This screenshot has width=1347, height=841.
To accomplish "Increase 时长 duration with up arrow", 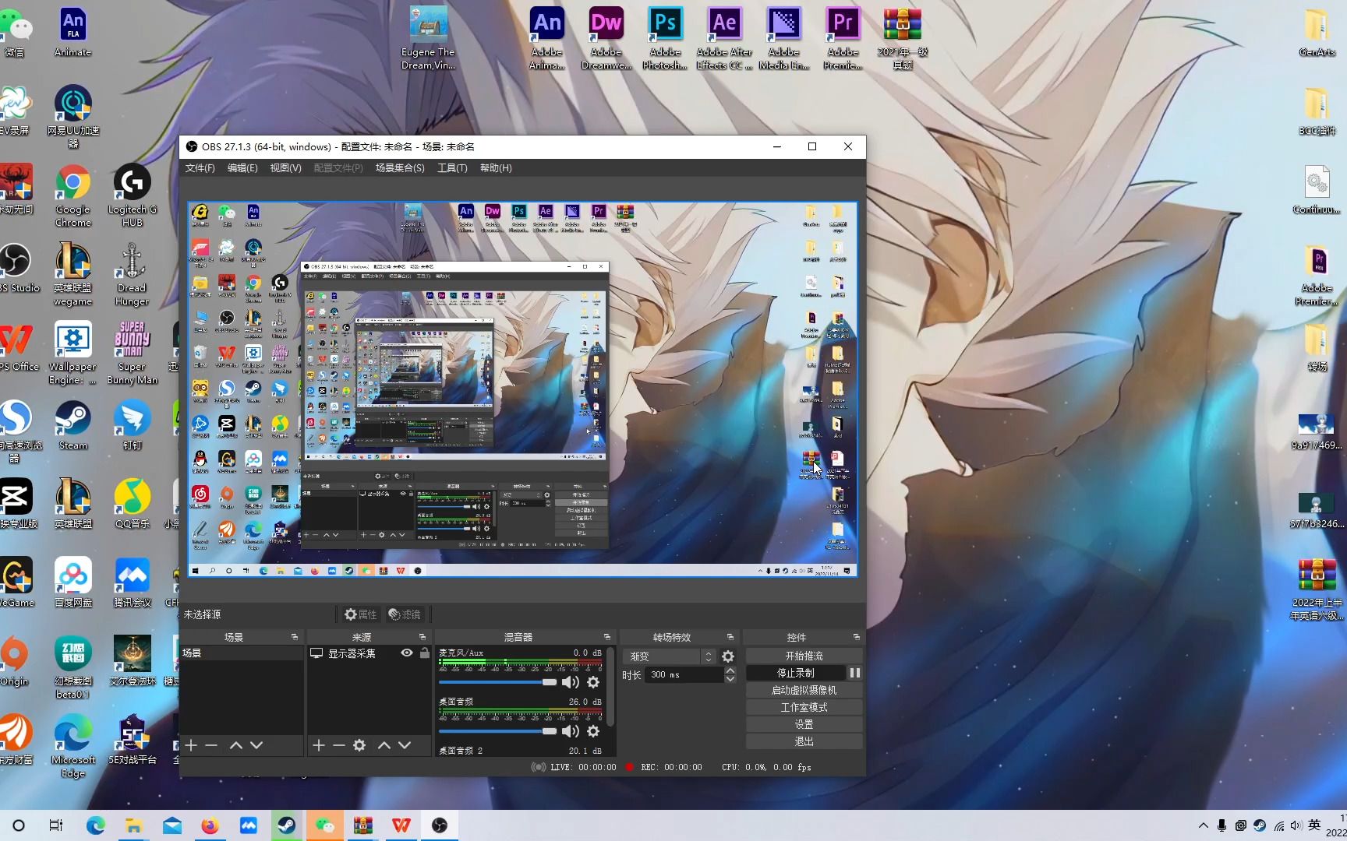I will [x=730, y=670].
